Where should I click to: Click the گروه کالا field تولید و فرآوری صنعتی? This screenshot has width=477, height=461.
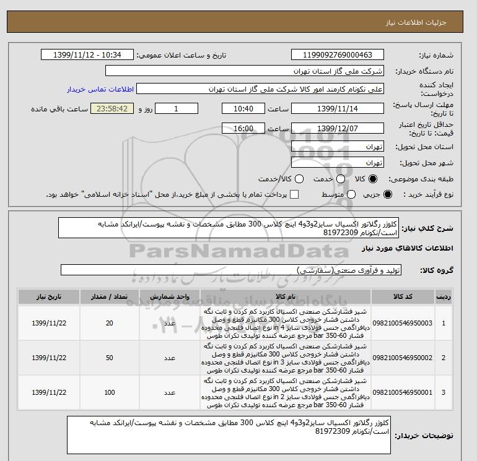point(231,270)
